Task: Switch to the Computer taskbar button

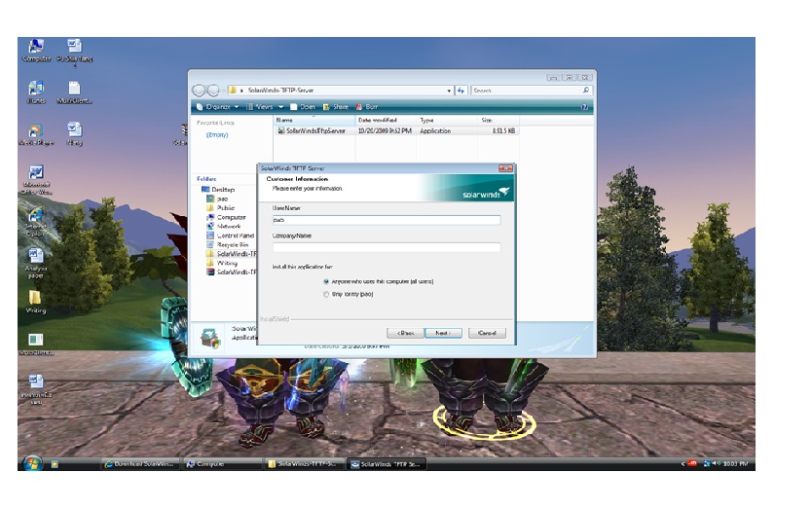Action: point(221,464)
